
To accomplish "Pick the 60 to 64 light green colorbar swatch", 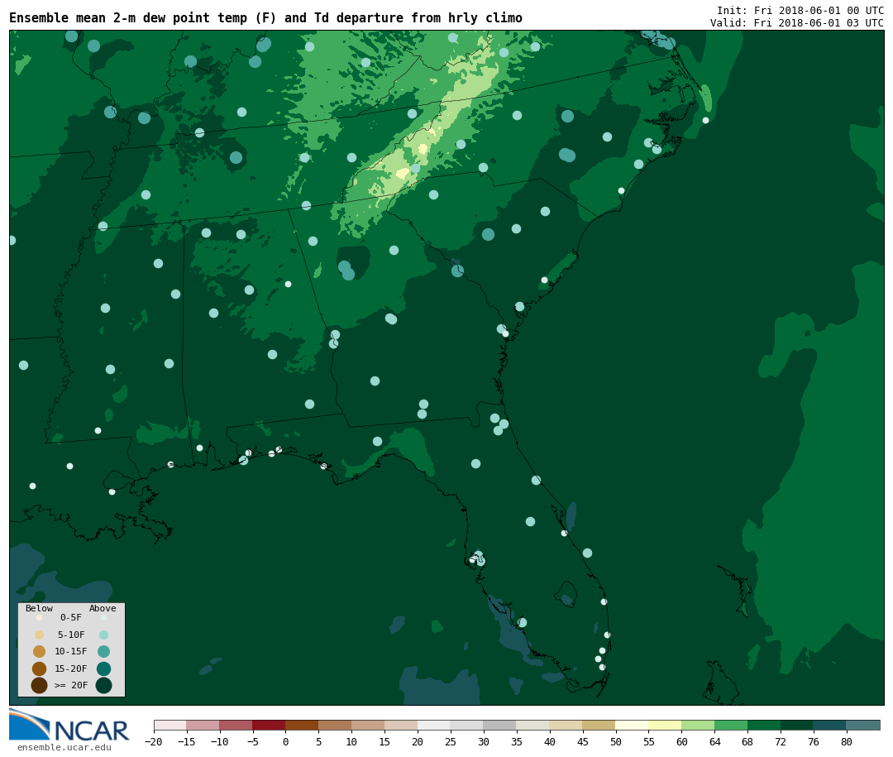I will [698, 725].
